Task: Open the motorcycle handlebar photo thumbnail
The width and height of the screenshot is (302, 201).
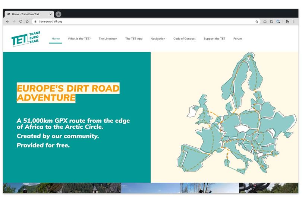Action: [269, 188]
